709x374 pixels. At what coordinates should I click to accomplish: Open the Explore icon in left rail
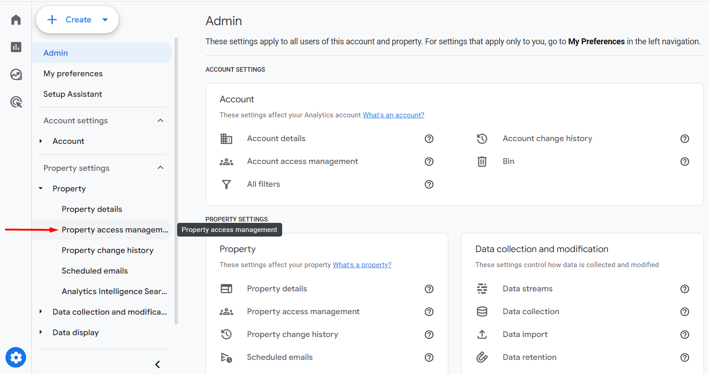(x=16, y=74)
